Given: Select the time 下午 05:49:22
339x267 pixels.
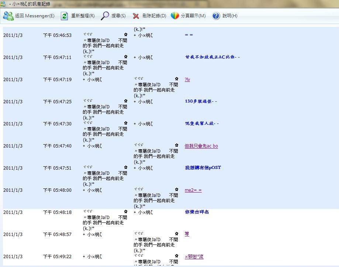Looking at the screenshot, I should (x=57, y=257).
